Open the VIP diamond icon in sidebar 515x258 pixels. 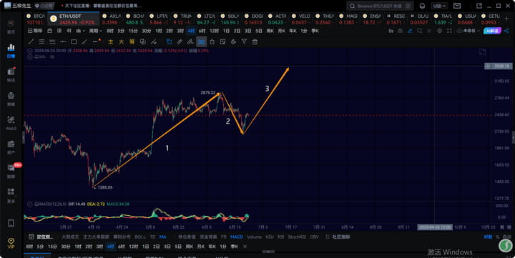click(11, 243)
